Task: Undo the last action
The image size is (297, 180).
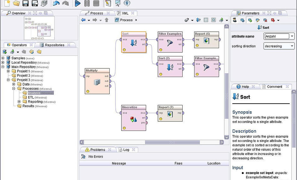Action: 56,3
